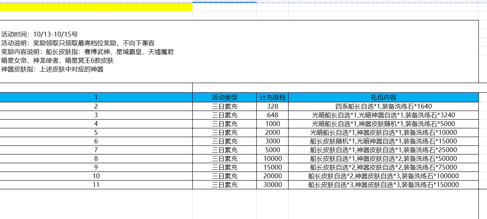Screen dimensions: 487x219
Task: Select the recharge tier cell showing 1000
Action: click(272, 124)
